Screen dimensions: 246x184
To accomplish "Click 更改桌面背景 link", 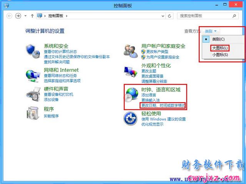I will [152, 76].
